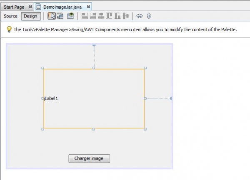
Task: Click Align Top in Row icon
Action: pos(110,16)
